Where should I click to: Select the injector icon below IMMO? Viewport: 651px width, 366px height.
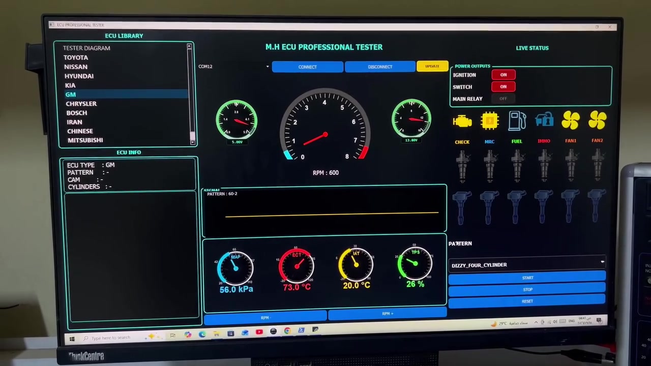[544, 165]
